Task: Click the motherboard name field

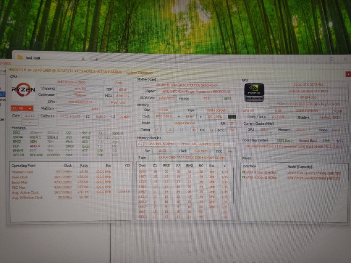Action: tap(186, 85)
